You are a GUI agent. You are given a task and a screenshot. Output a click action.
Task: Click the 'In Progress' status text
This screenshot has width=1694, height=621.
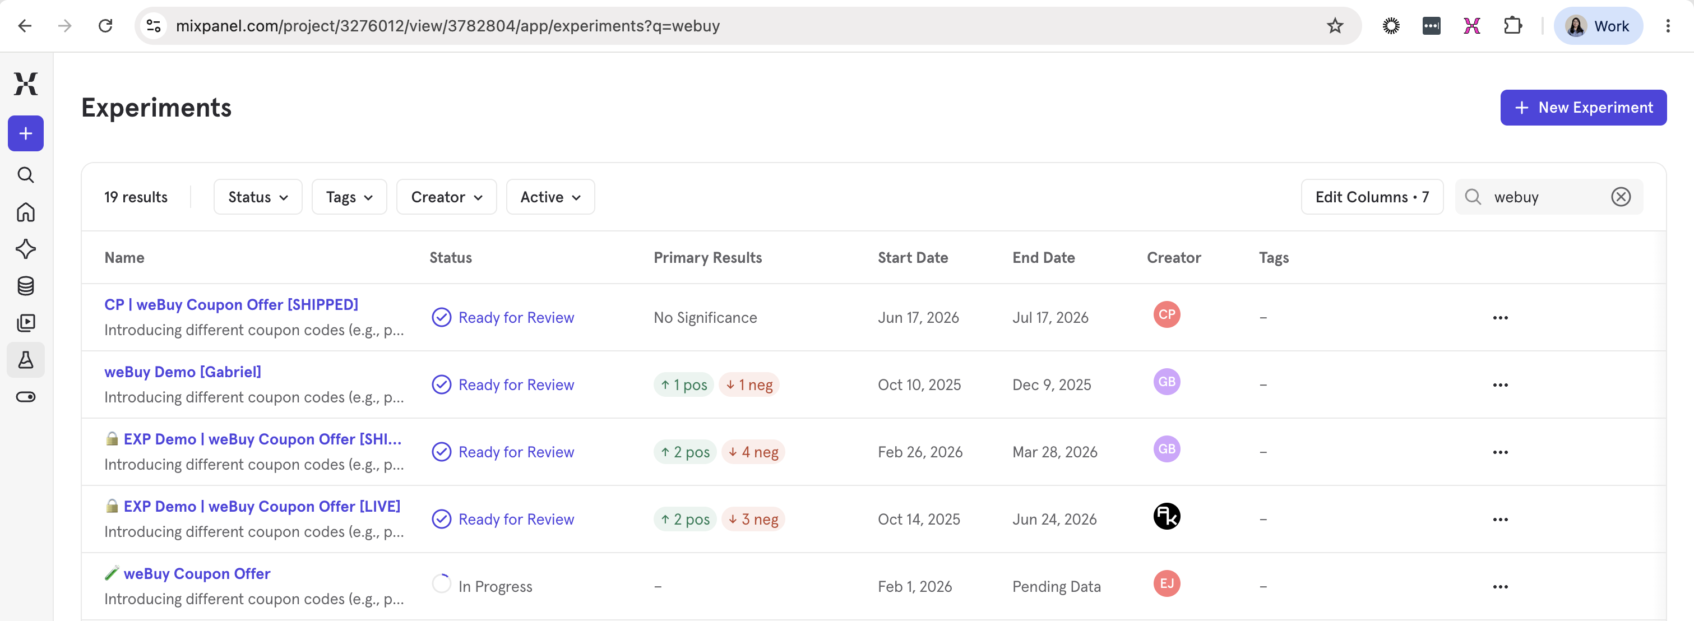tap(495, 586)
